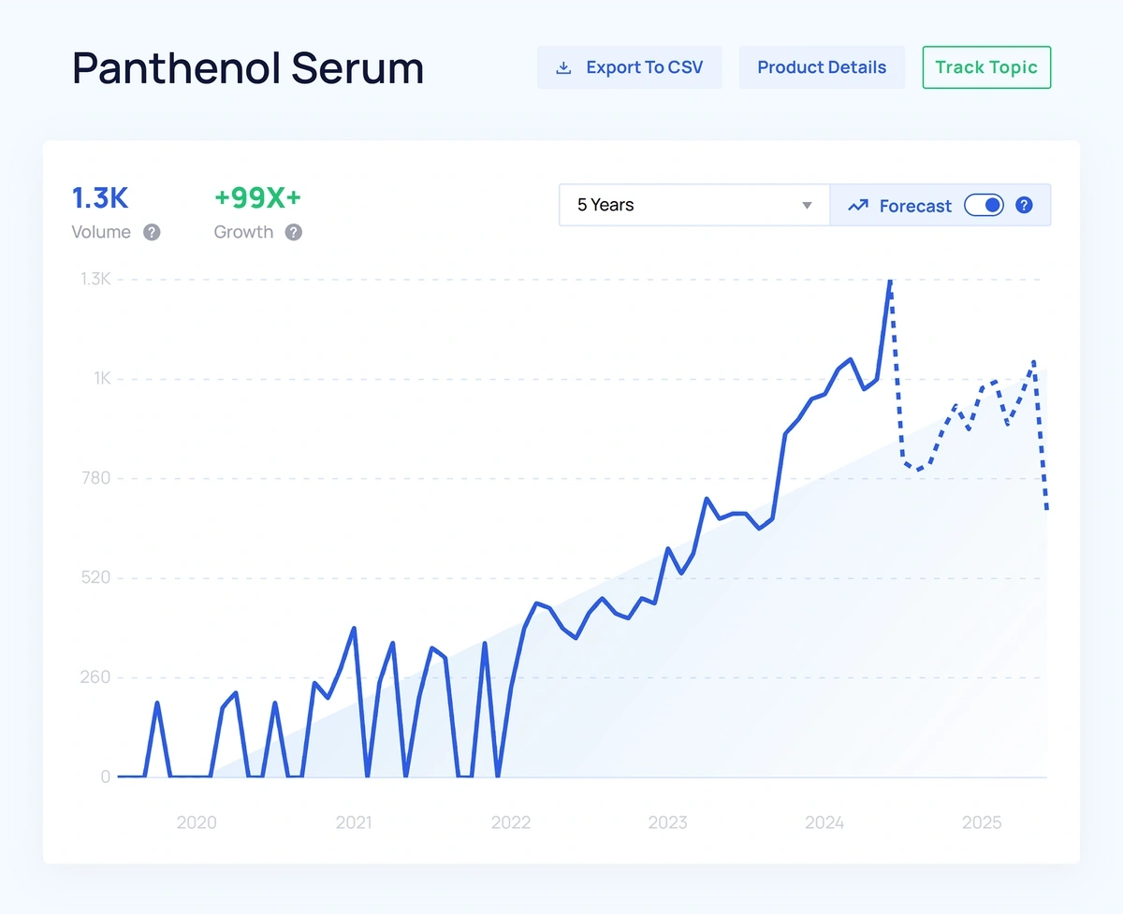1123x914 pixels.
Task: Open the 5 Years time range dropdown
Action: point(694,205)
